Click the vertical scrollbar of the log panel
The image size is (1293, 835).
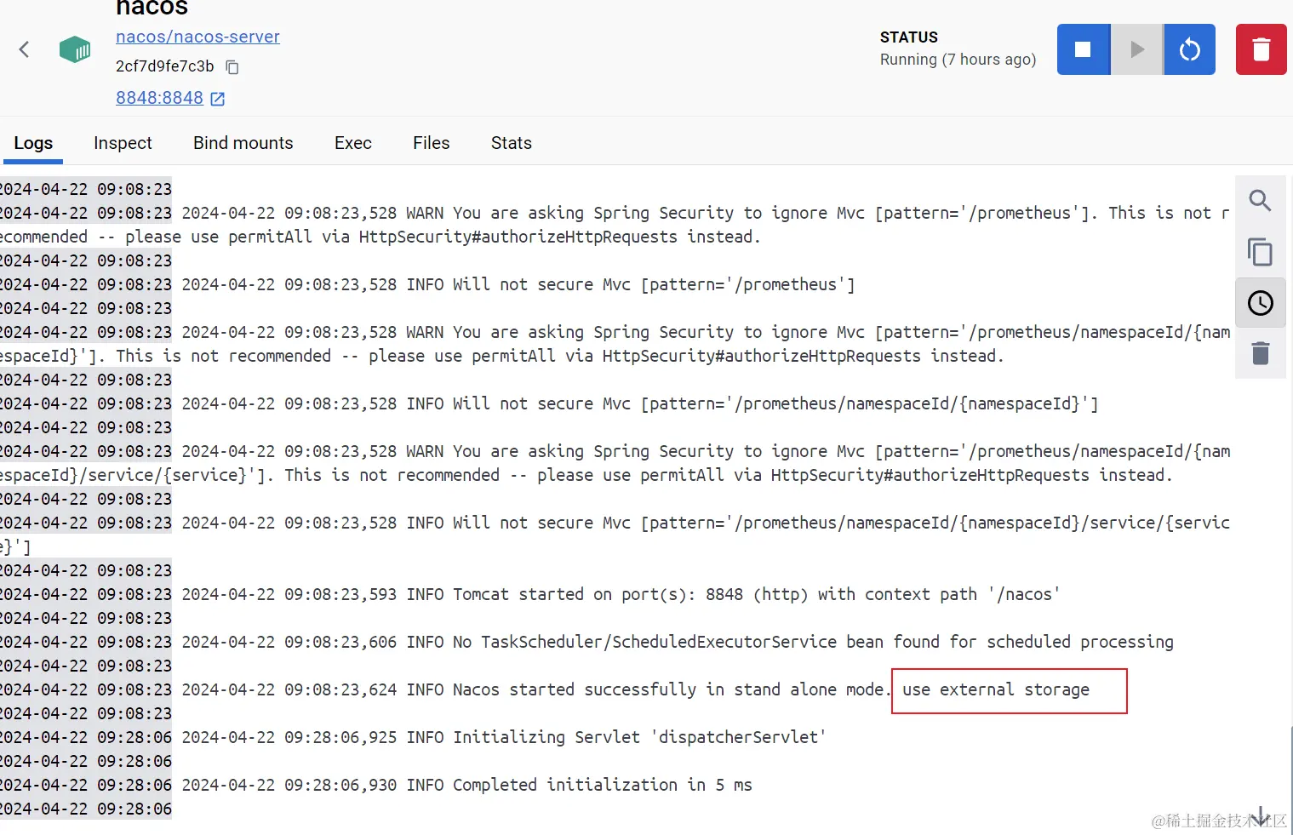pyautogui.click(x=1291, y=779)
